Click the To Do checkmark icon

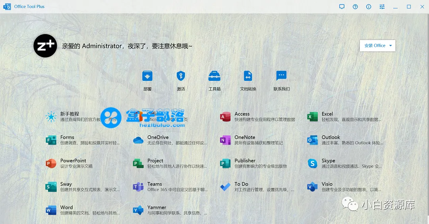(225, 187)
